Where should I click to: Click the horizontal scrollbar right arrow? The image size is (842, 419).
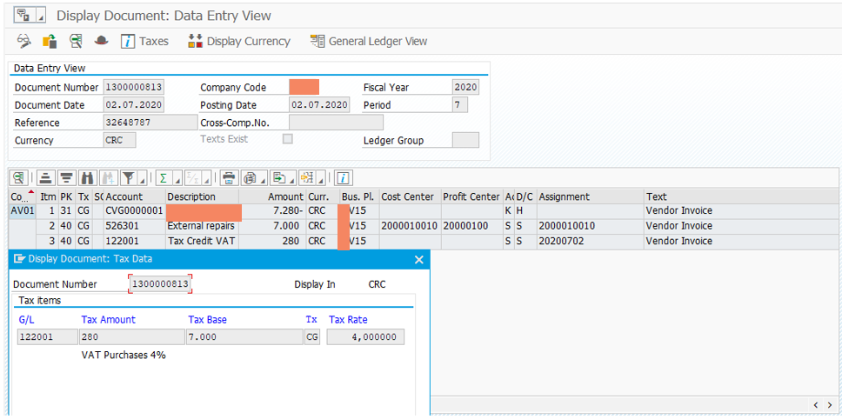click(x=829, y=405)
